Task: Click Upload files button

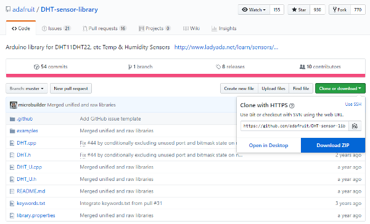Action: pyautogui.click(x=273, y=89)
